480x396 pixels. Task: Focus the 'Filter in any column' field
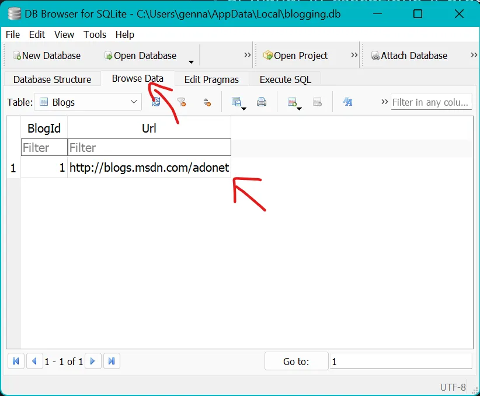(x=432, y=102)
